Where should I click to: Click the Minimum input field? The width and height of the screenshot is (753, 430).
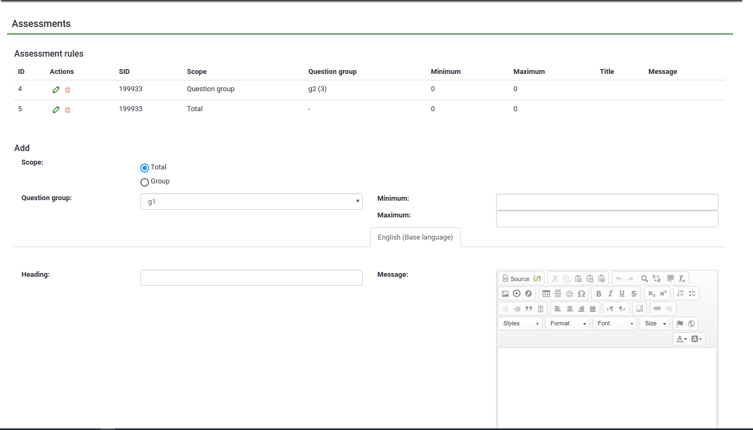[607, 202]
